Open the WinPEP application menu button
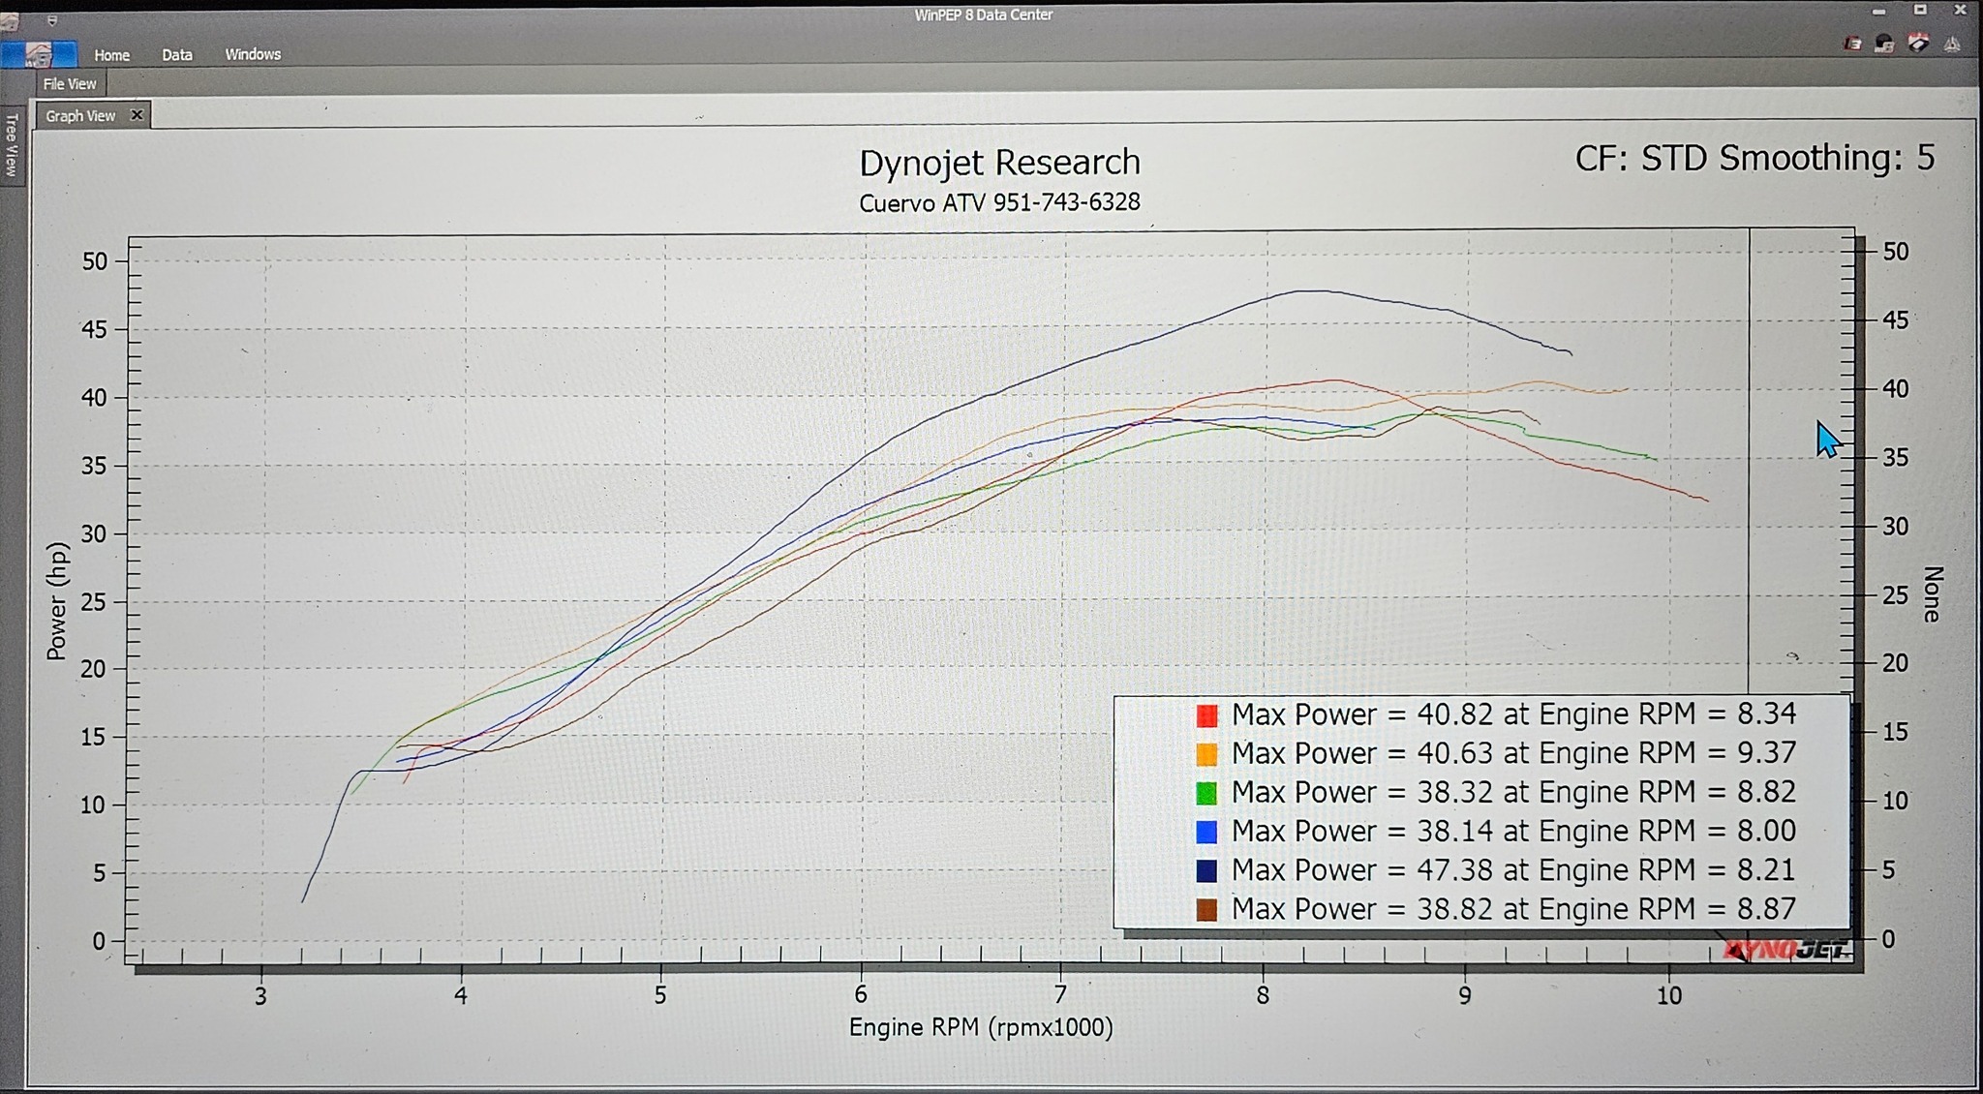Screen dimensions: 1983x1094 (39, 53)
